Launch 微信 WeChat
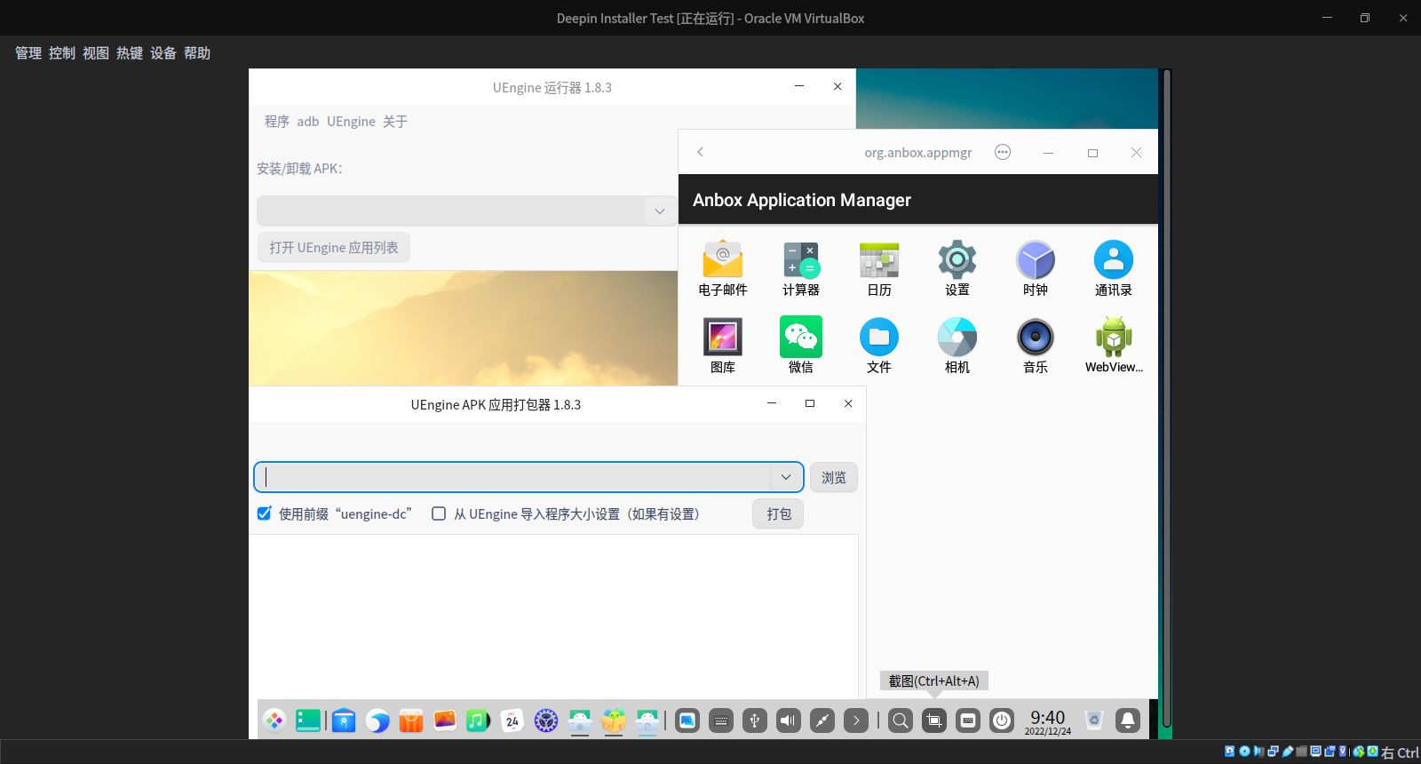The image size is (1421, 764). (x=801, y=346)
